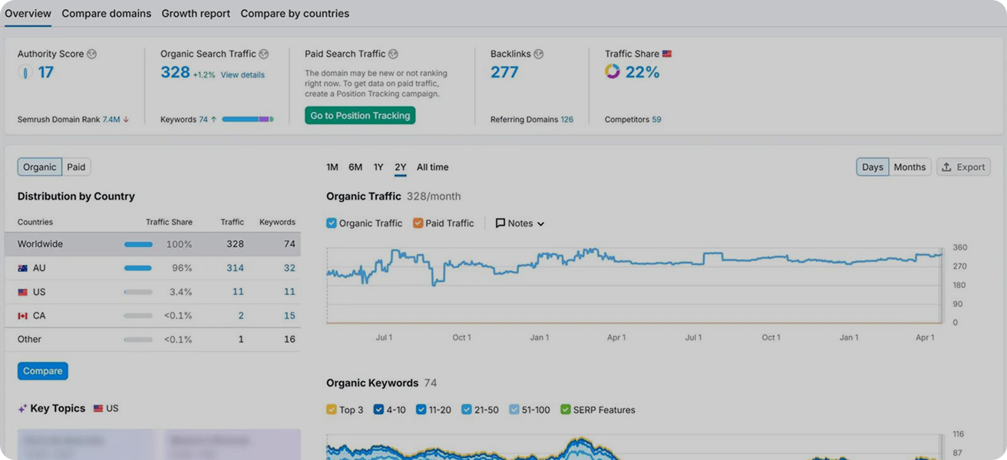This screenshot has height=460, width=1007.
Task: Open View details next to 328
Action: (x=243, y=74)
